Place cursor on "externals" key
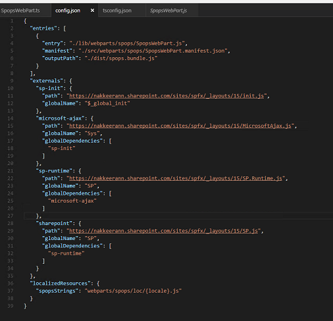 [x=46, y=81]
